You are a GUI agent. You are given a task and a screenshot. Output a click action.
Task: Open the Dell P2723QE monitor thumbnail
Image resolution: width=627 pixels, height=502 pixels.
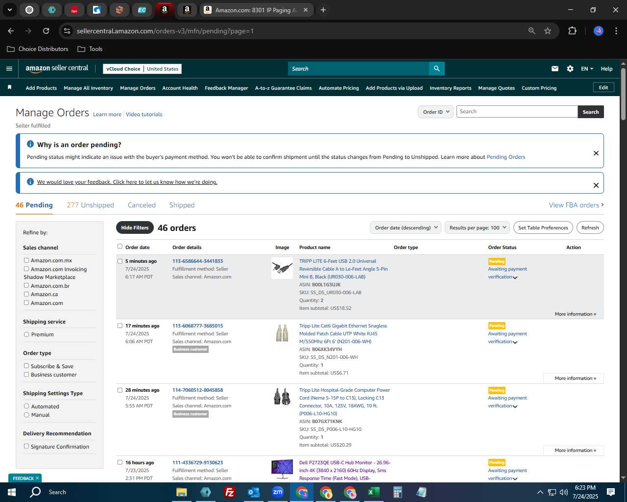pyautogui.click(x=282, y=469)
